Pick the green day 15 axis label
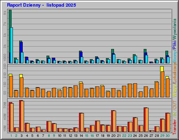The height and width of the screenshot is (140, 179). click(x=87, y=136)
